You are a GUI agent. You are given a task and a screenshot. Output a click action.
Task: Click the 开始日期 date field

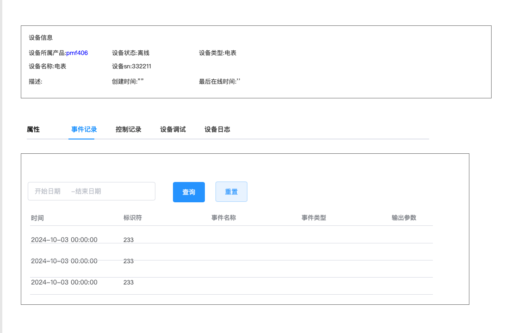pyautogui.click(x=48, y=191)
